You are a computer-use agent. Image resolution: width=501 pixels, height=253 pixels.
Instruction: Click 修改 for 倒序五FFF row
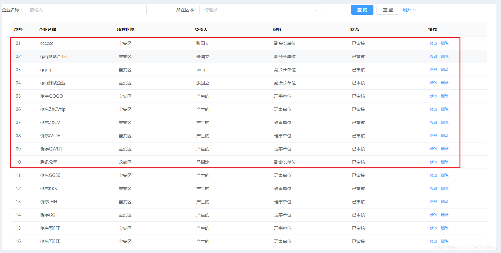pyautogui.click(x=434, y=228)
